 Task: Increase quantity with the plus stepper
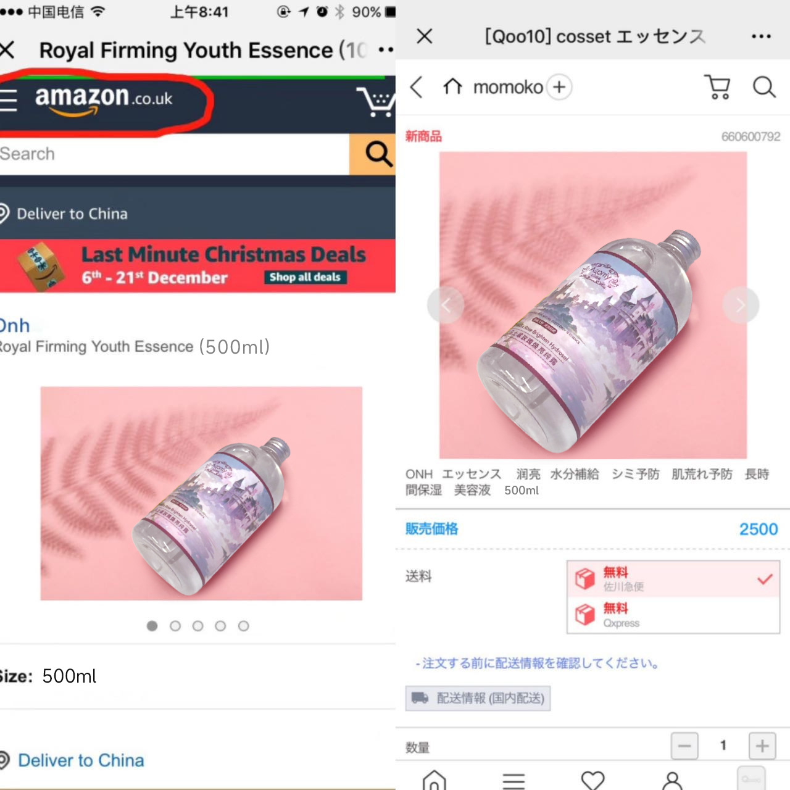tap(762, 746)
